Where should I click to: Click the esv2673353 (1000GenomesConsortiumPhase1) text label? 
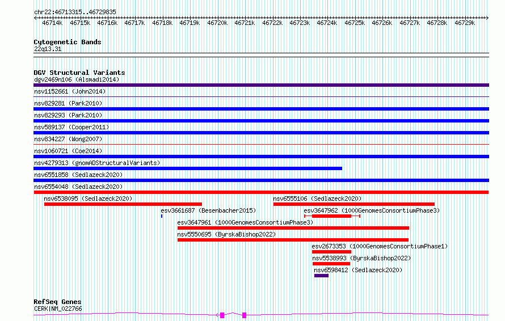[380, 246]
